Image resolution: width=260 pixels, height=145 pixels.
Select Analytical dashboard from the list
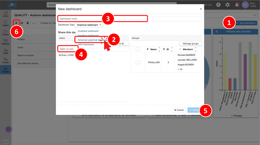coord(88,31)
